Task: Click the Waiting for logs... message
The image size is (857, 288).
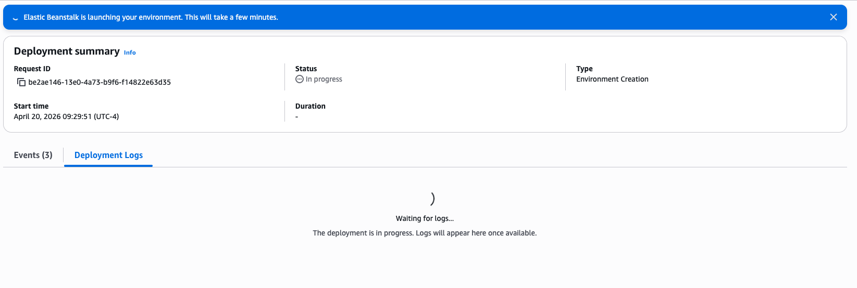Action: click(x=425, y=218)
